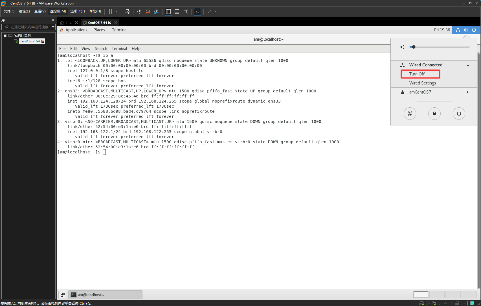The height and width of the screenshot is (306, 481).
Task: Open the Terminal menu in terminal menubar
Action: point(119,49)
